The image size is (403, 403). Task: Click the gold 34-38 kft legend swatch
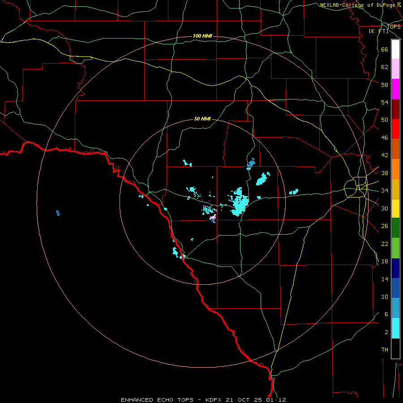tap(395, 189)
